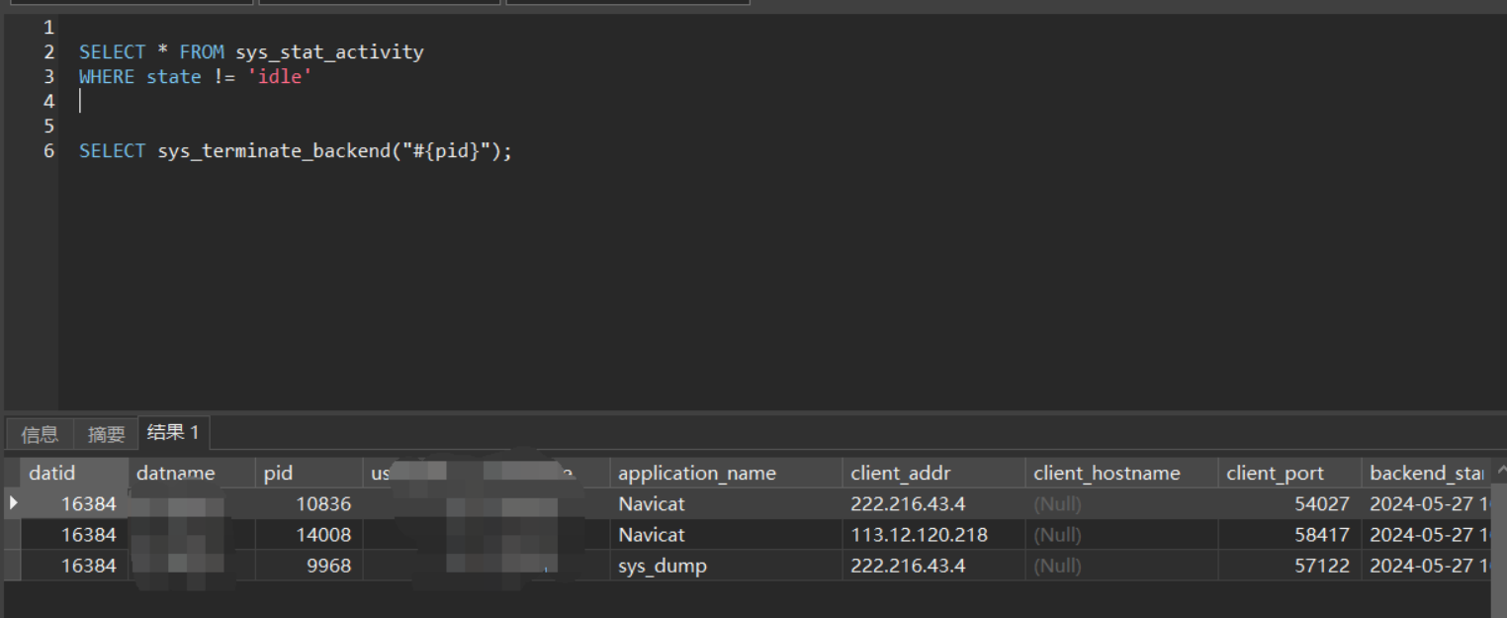Screen dimensions: 1507x618
Task: Click line number 6 in the editor gutter
Action: pos(48,150)
